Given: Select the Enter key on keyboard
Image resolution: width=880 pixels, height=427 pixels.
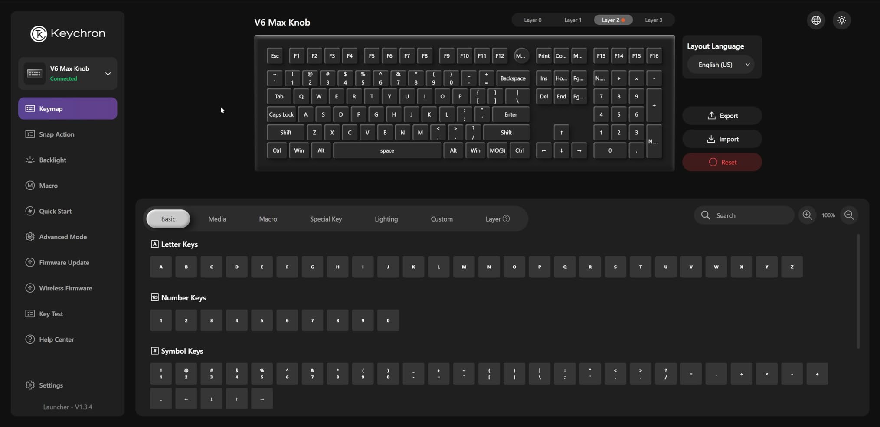Looking at the screenshot, I should 510,114.
